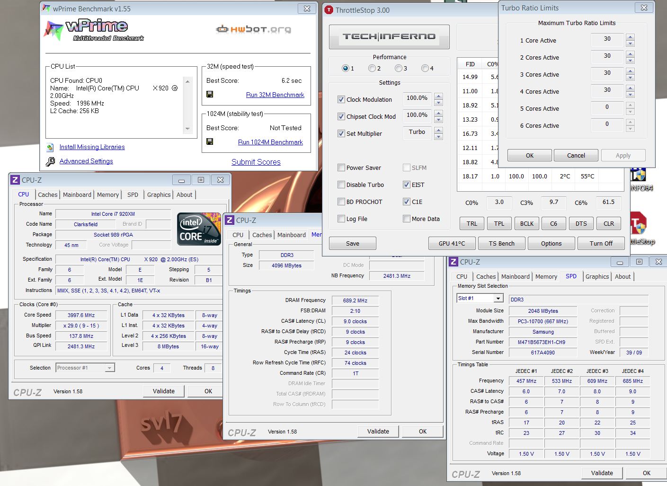Enable the Disable Turbo checkbox
The image size is (667, 486).
(341, 185)
